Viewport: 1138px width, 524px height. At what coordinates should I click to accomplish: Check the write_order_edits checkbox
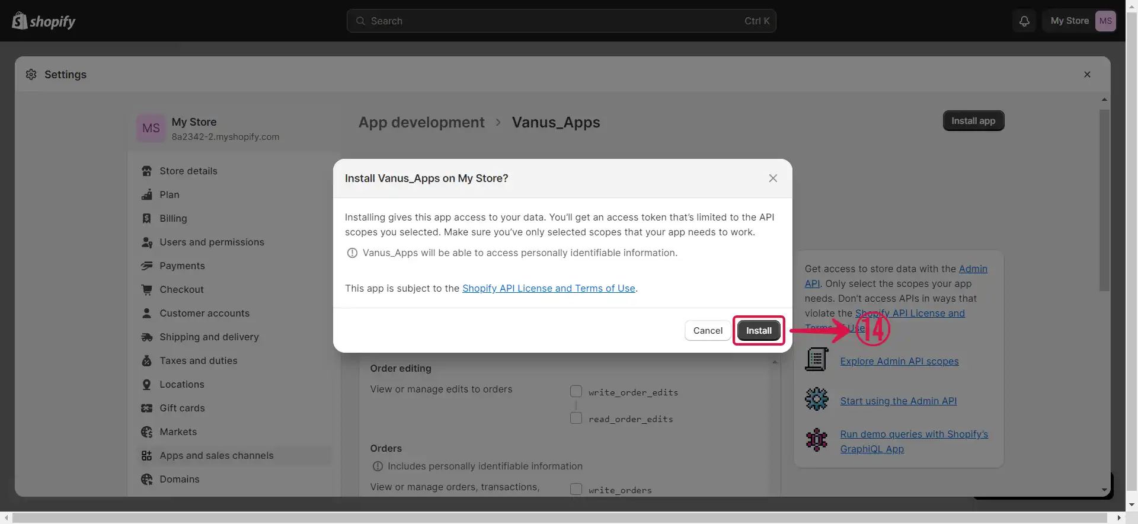[x=576, y=391]
